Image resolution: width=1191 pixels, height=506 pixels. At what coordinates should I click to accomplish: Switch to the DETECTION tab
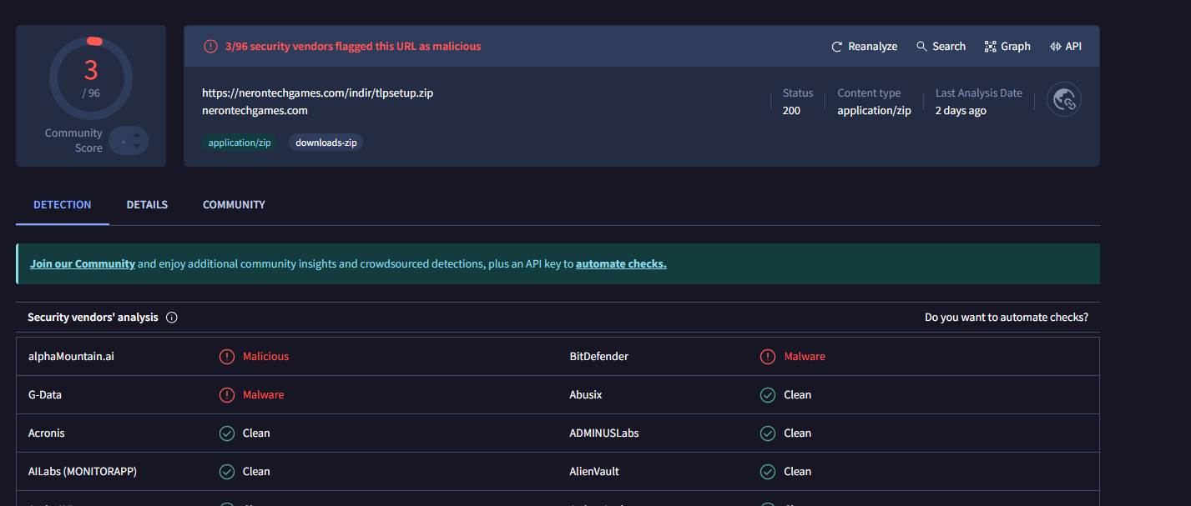(x=63, y=205)
